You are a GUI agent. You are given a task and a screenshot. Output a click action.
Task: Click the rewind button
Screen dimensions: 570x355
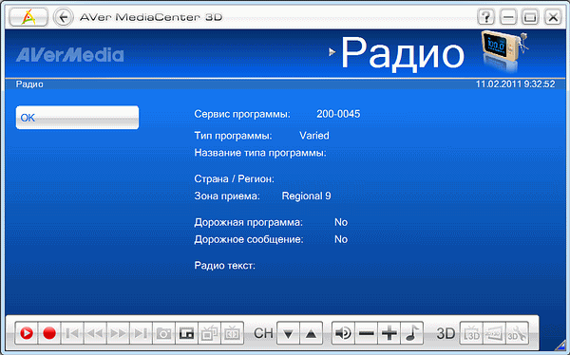[95, 333]
